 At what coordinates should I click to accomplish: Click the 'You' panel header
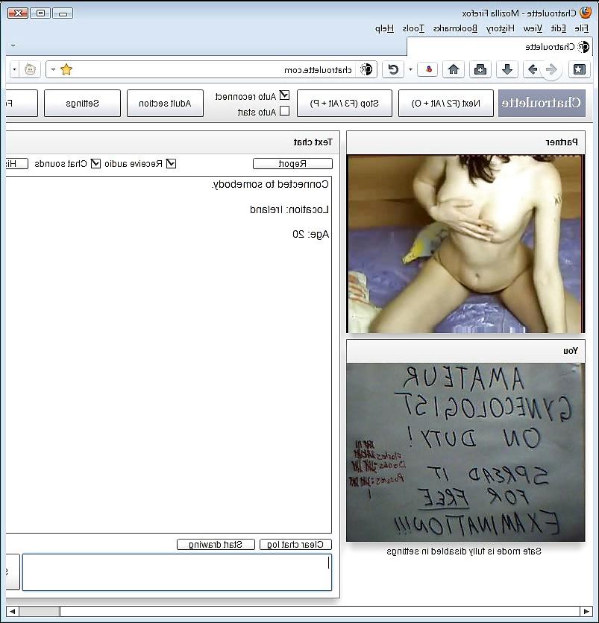click(x=465, y=351)
